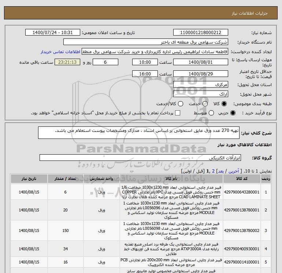Viewport: 282px width, 273px height.
Task: Toggle the Islamic treasury payment checkbox
Action: click(178, 113)
